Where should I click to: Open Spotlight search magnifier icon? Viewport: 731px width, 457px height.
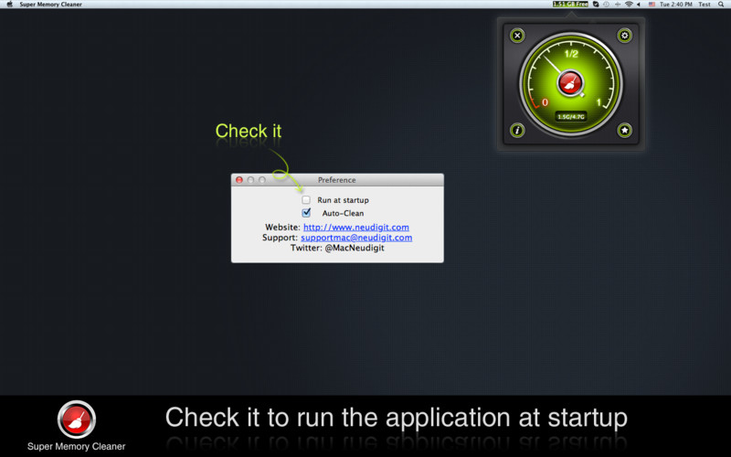721,5
